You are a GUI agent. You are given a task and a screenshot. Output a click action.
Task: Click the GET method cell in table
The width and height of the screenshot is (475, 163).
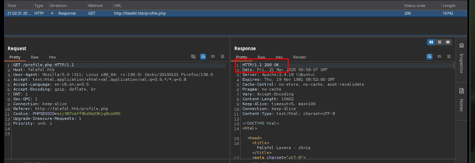(92, 13)
